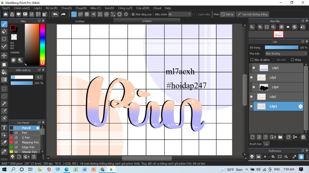Viewport: 309px width, 173px height.
Task: Select the rectangular Select tool
Action: [4, 89]
